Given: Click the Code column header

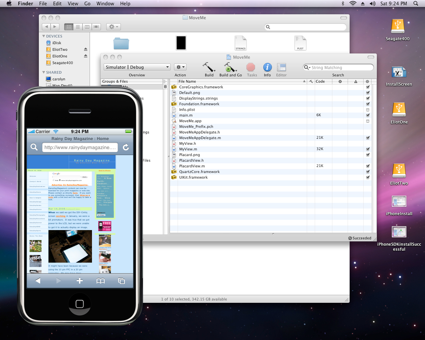Looking at the screenshot, I should 323,81.
